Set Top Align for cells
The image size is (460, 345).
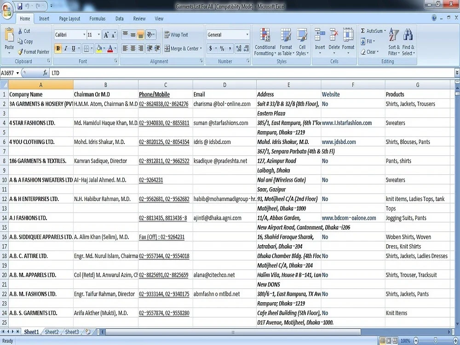click(125, 35)
